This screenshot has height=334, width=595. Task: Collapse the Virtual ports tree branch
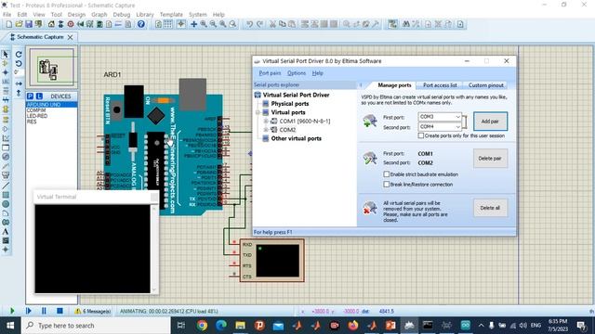coord(258,112)
